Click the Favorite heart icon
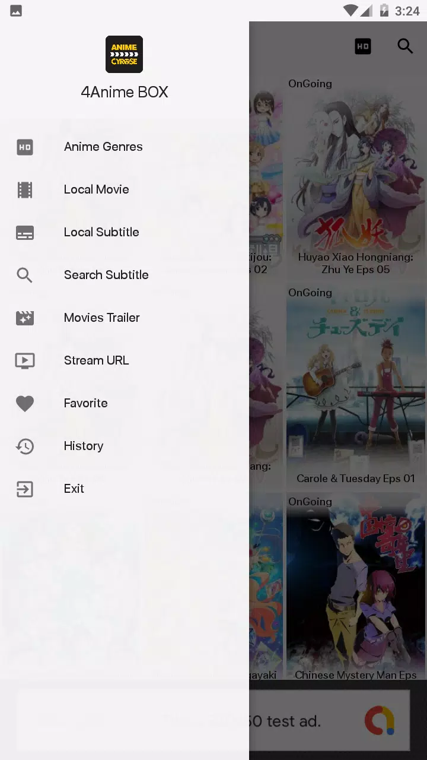 point(24,404)
